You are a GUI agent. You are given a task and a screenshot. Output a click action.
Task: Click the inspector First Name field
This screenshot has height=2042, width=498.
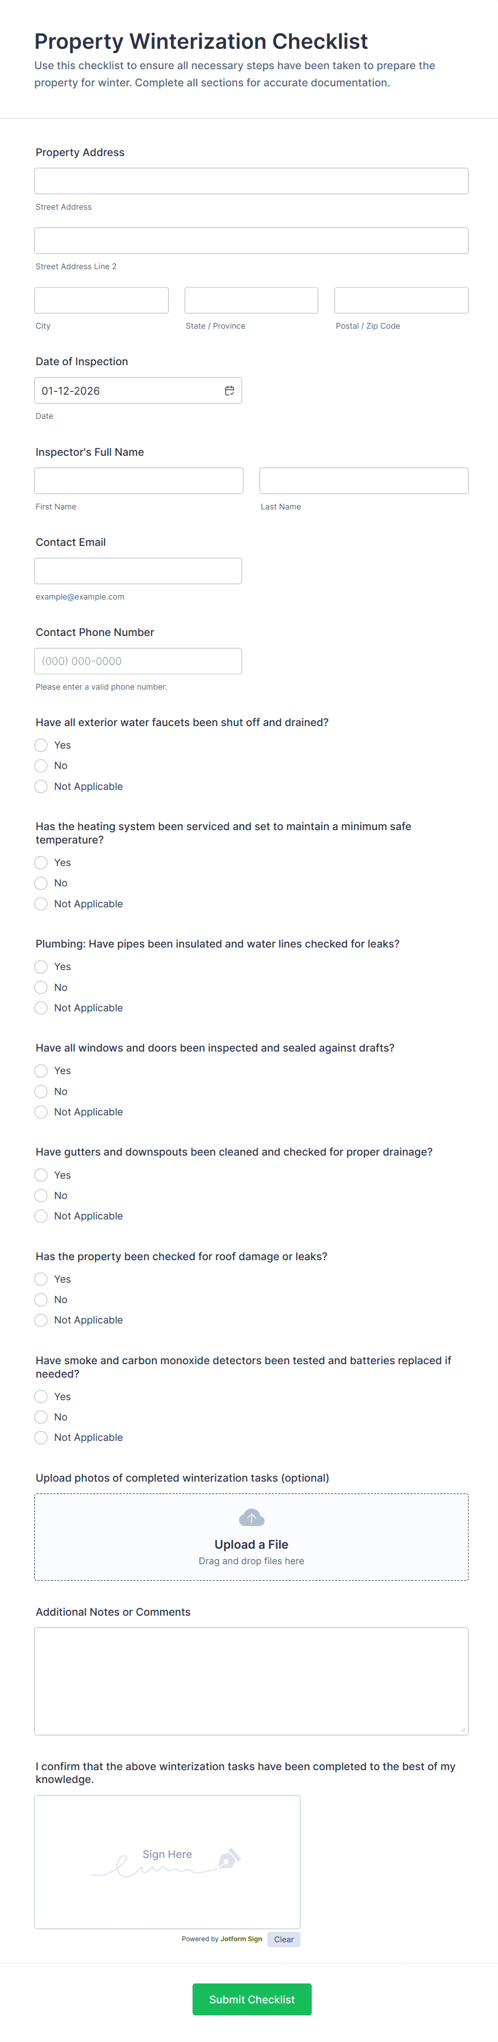pos(138,479)
